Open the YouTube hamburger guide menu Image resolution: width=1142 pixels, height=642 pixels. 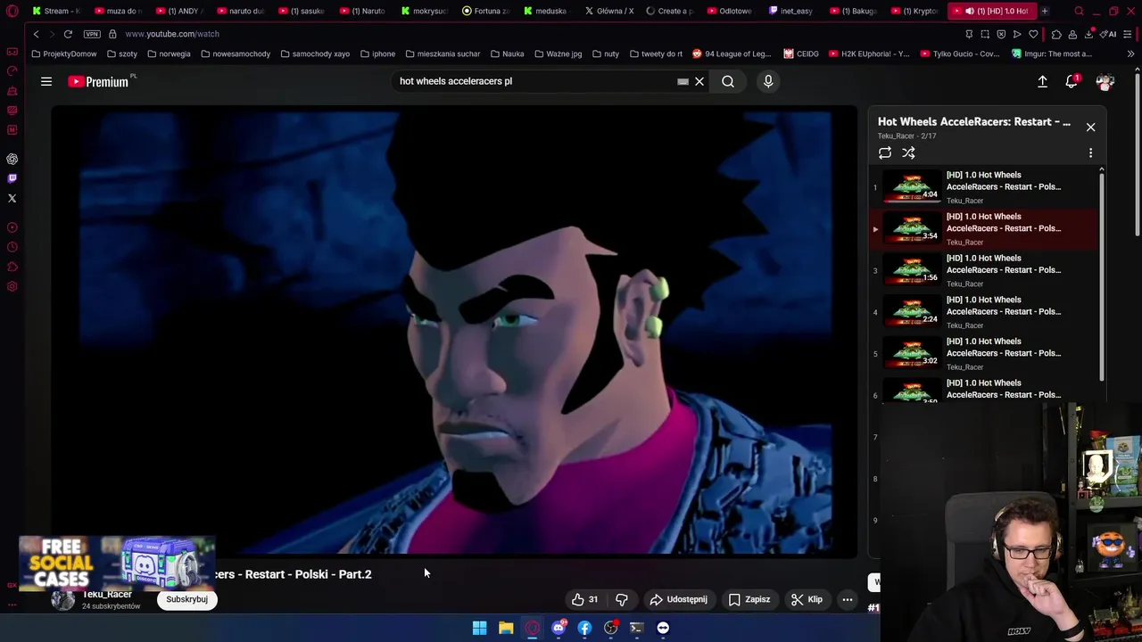[x=46, y=81]
